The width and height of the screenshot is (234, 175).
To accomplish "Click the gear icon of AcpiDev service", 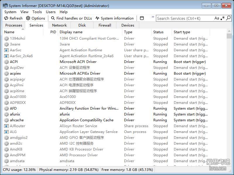I will click(x=6, y=68).
